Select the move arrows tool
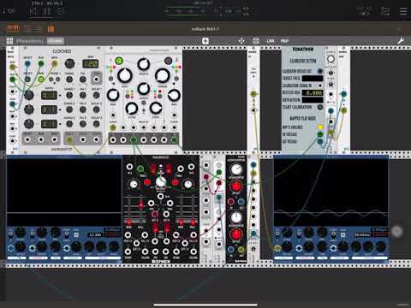Screen dimensions: 411x308 (x=241, y=41)
